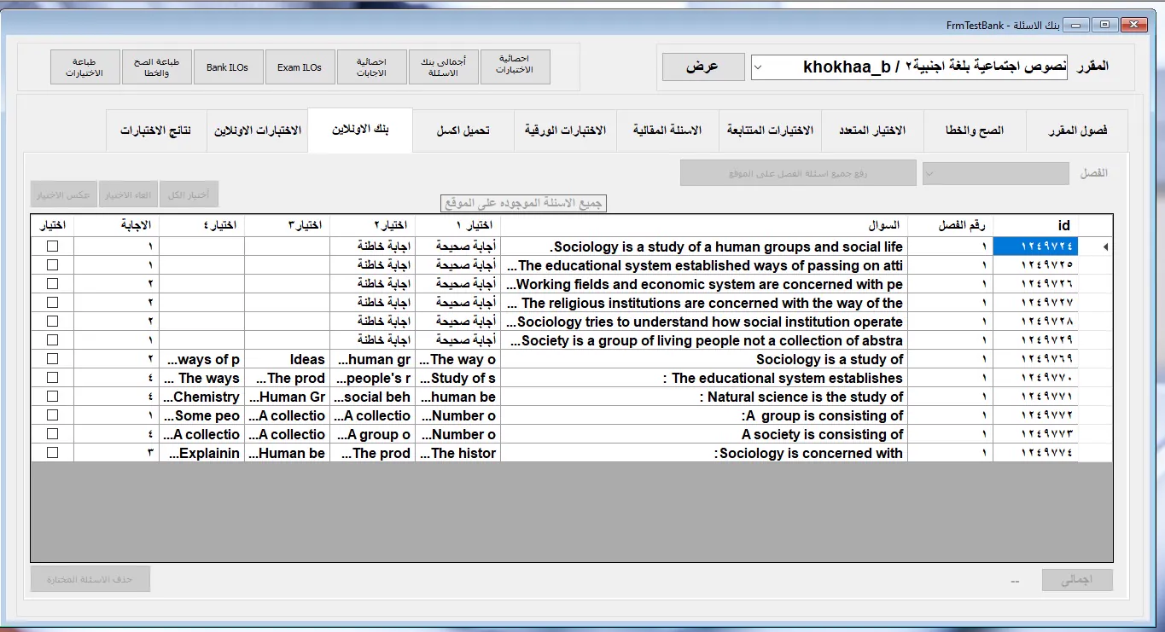Click the رقم الفصل column header

[951, 225]
